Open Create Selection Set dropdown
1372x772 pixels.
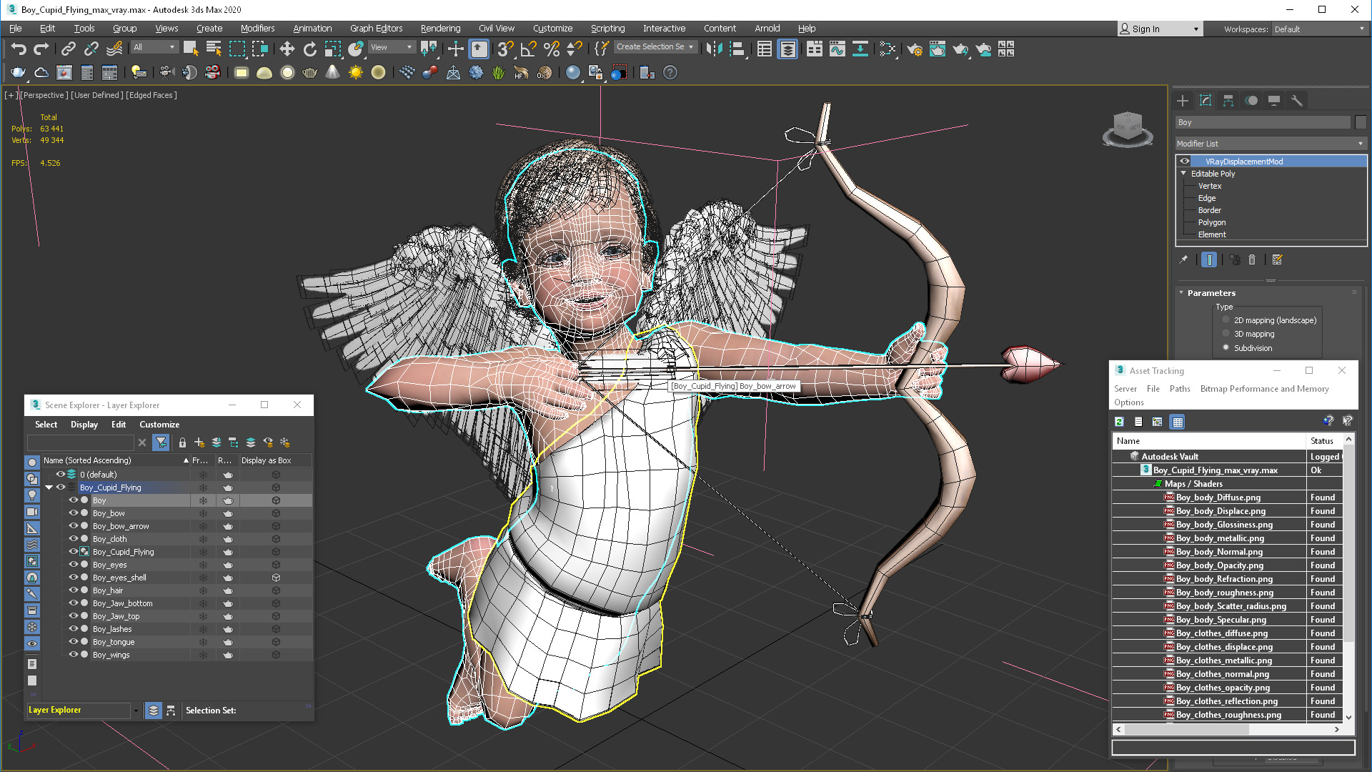click(655, 47)
